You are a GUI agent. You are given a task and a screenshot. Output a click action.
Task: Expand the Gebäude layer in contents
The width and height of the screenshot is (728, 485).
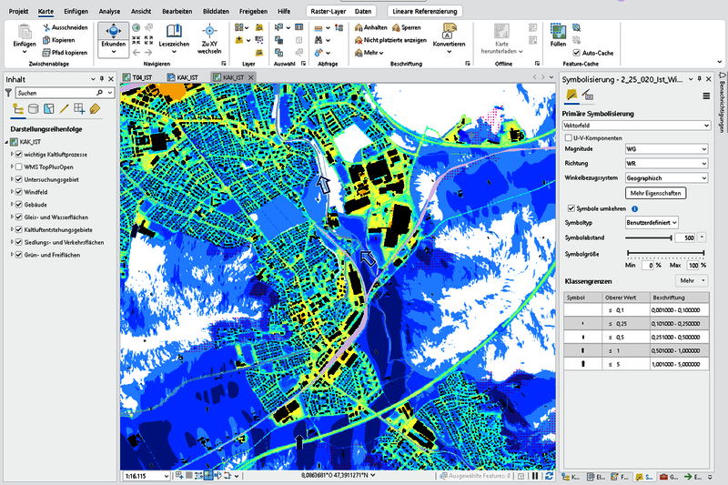[12, 204]
